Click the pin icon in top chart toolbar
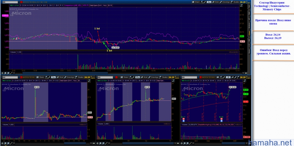The width and height of the screenshot is (294, 146). 202,2
